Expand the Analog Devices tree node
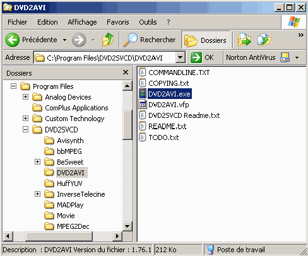The width and height of the screenshot is (308, 256). (25, 97)
